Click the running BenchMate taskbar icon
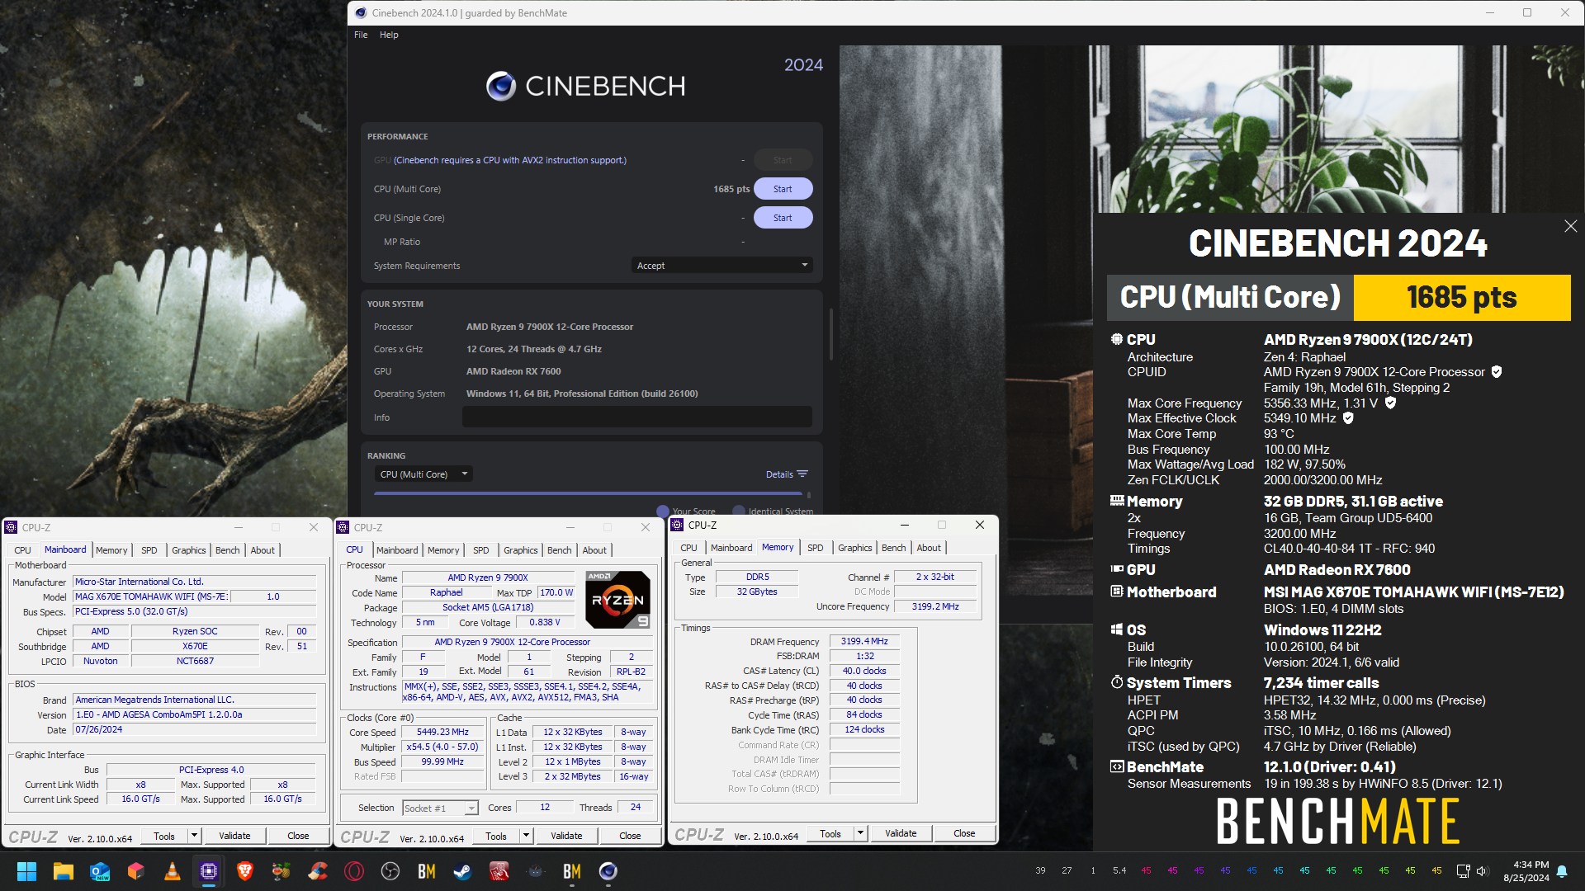The width and height of the screenshot is (1585, 891). point(571,871)
